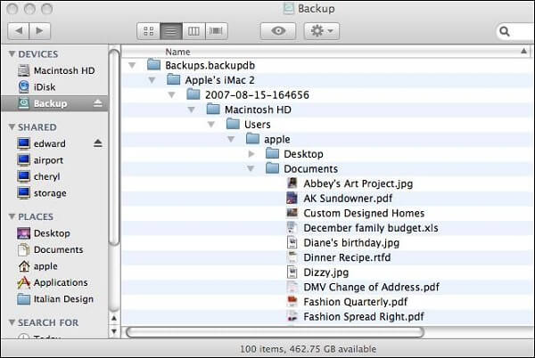Open the Action gear menu

click(x=321, y=31)
